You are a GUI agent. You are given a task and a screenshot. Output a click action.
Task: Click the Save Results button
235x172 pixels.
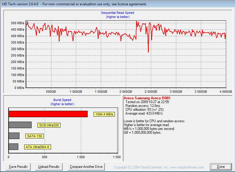[x=18, y=167]
